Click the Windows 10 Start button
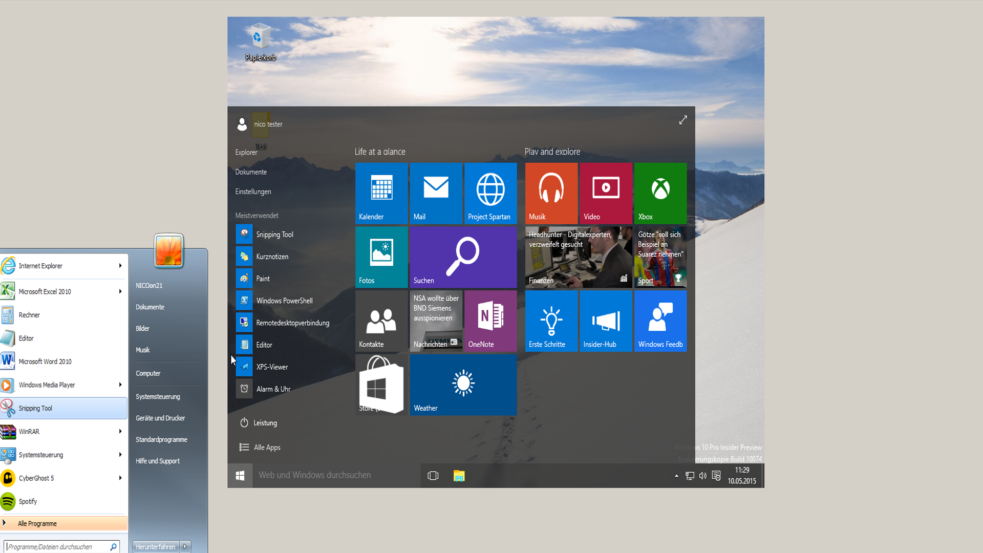 point(240,476)
